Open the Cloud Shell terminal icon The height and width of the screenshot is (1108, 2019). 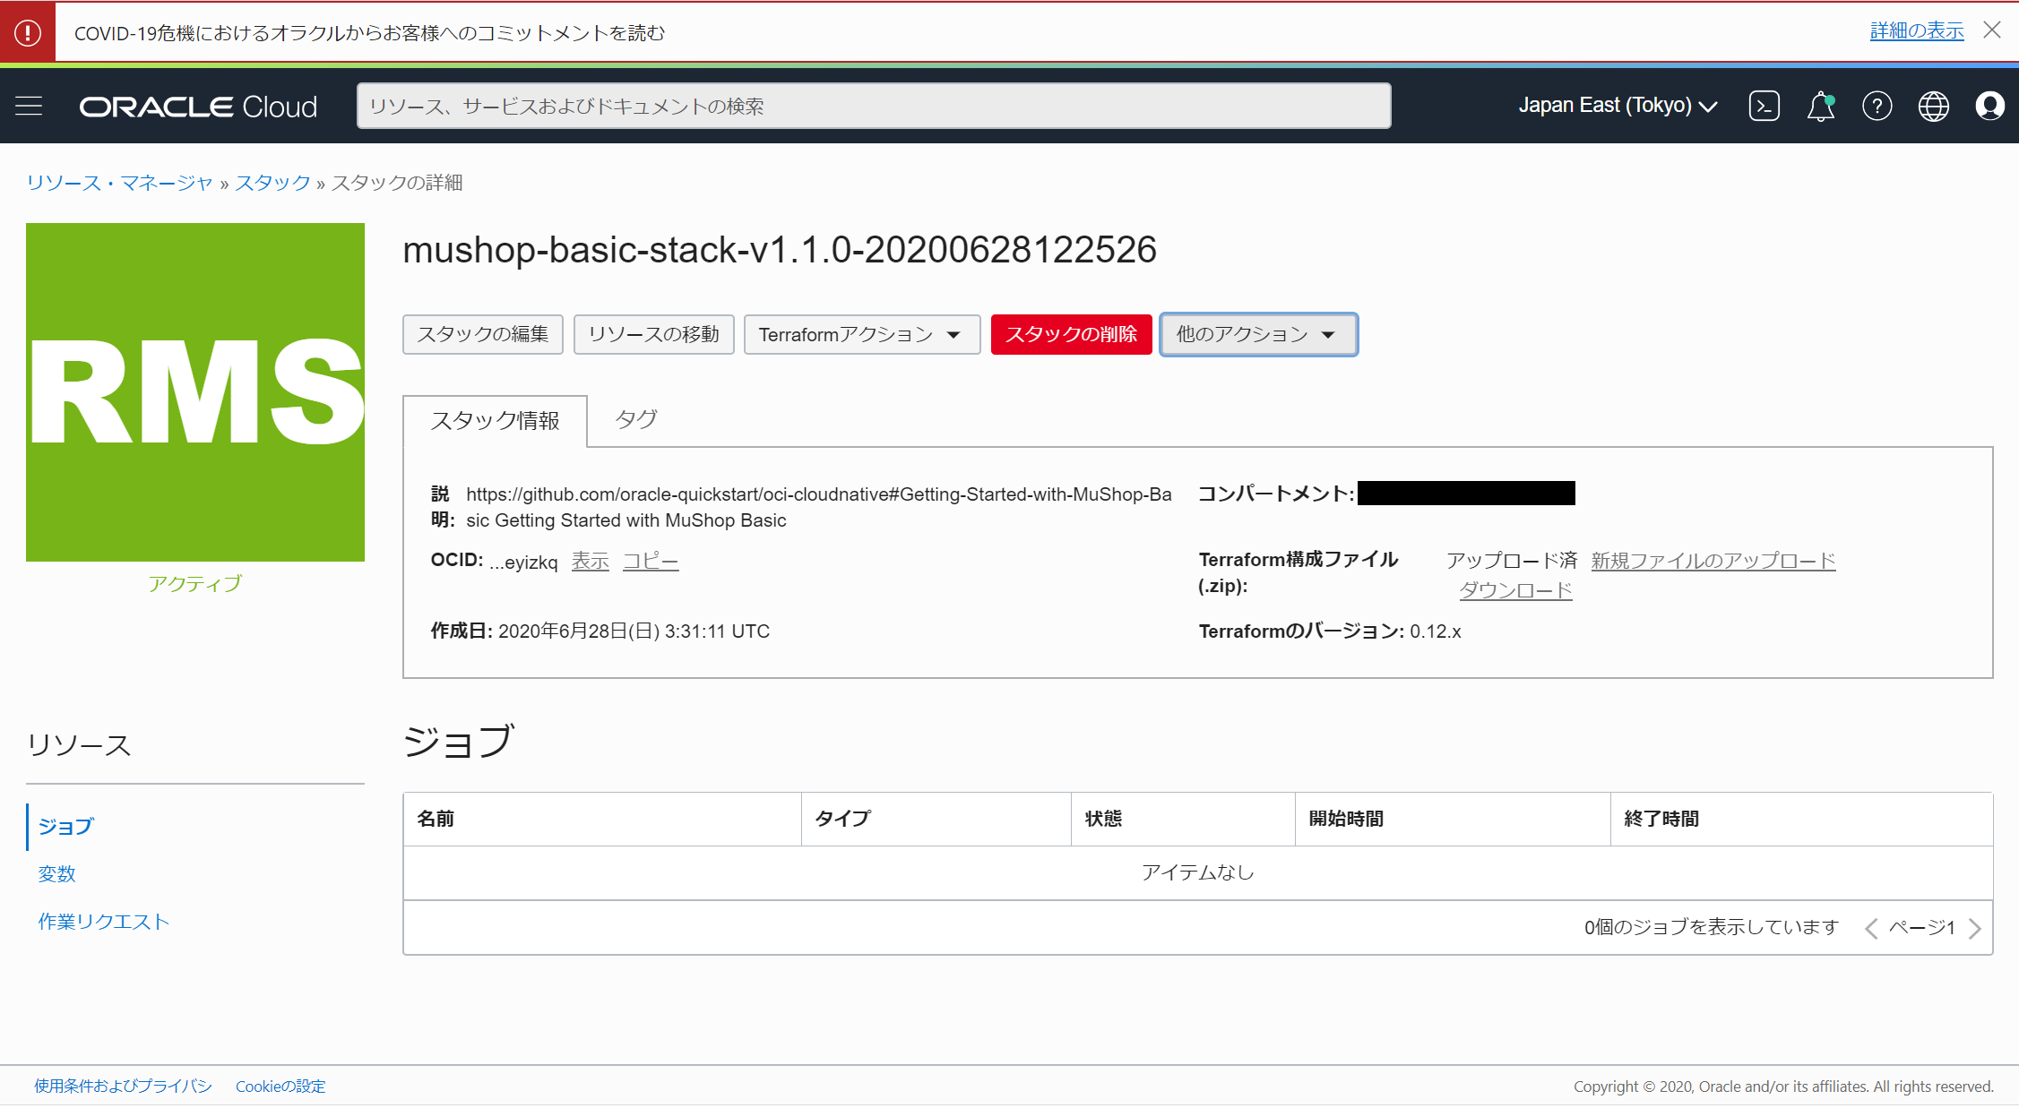[1764, 106]
